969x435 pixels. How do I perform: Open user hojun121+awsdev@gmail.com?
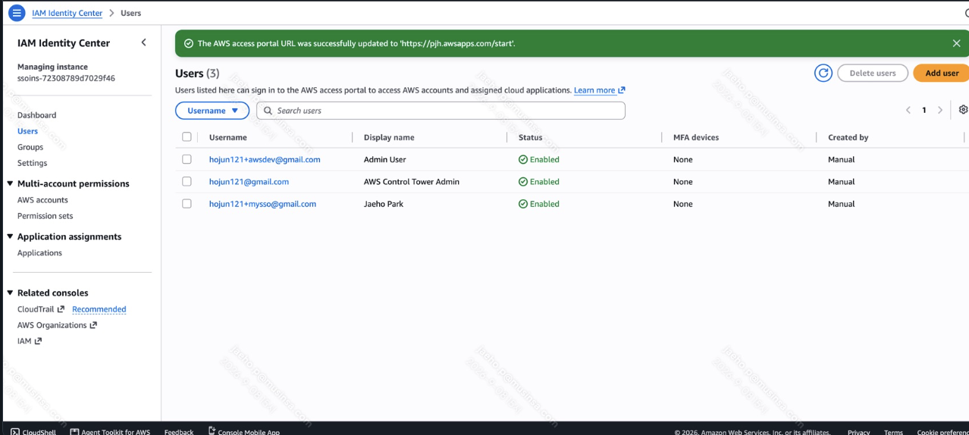click(x=265, y=159)
